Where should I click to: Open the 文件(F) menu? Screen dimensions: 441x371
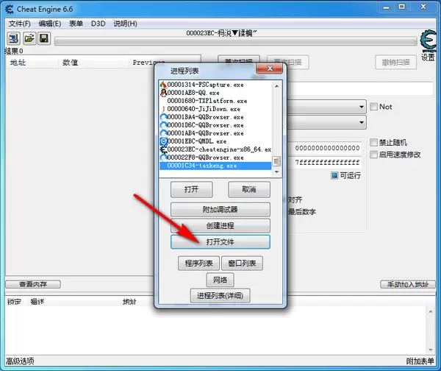[x=19, y=24]
